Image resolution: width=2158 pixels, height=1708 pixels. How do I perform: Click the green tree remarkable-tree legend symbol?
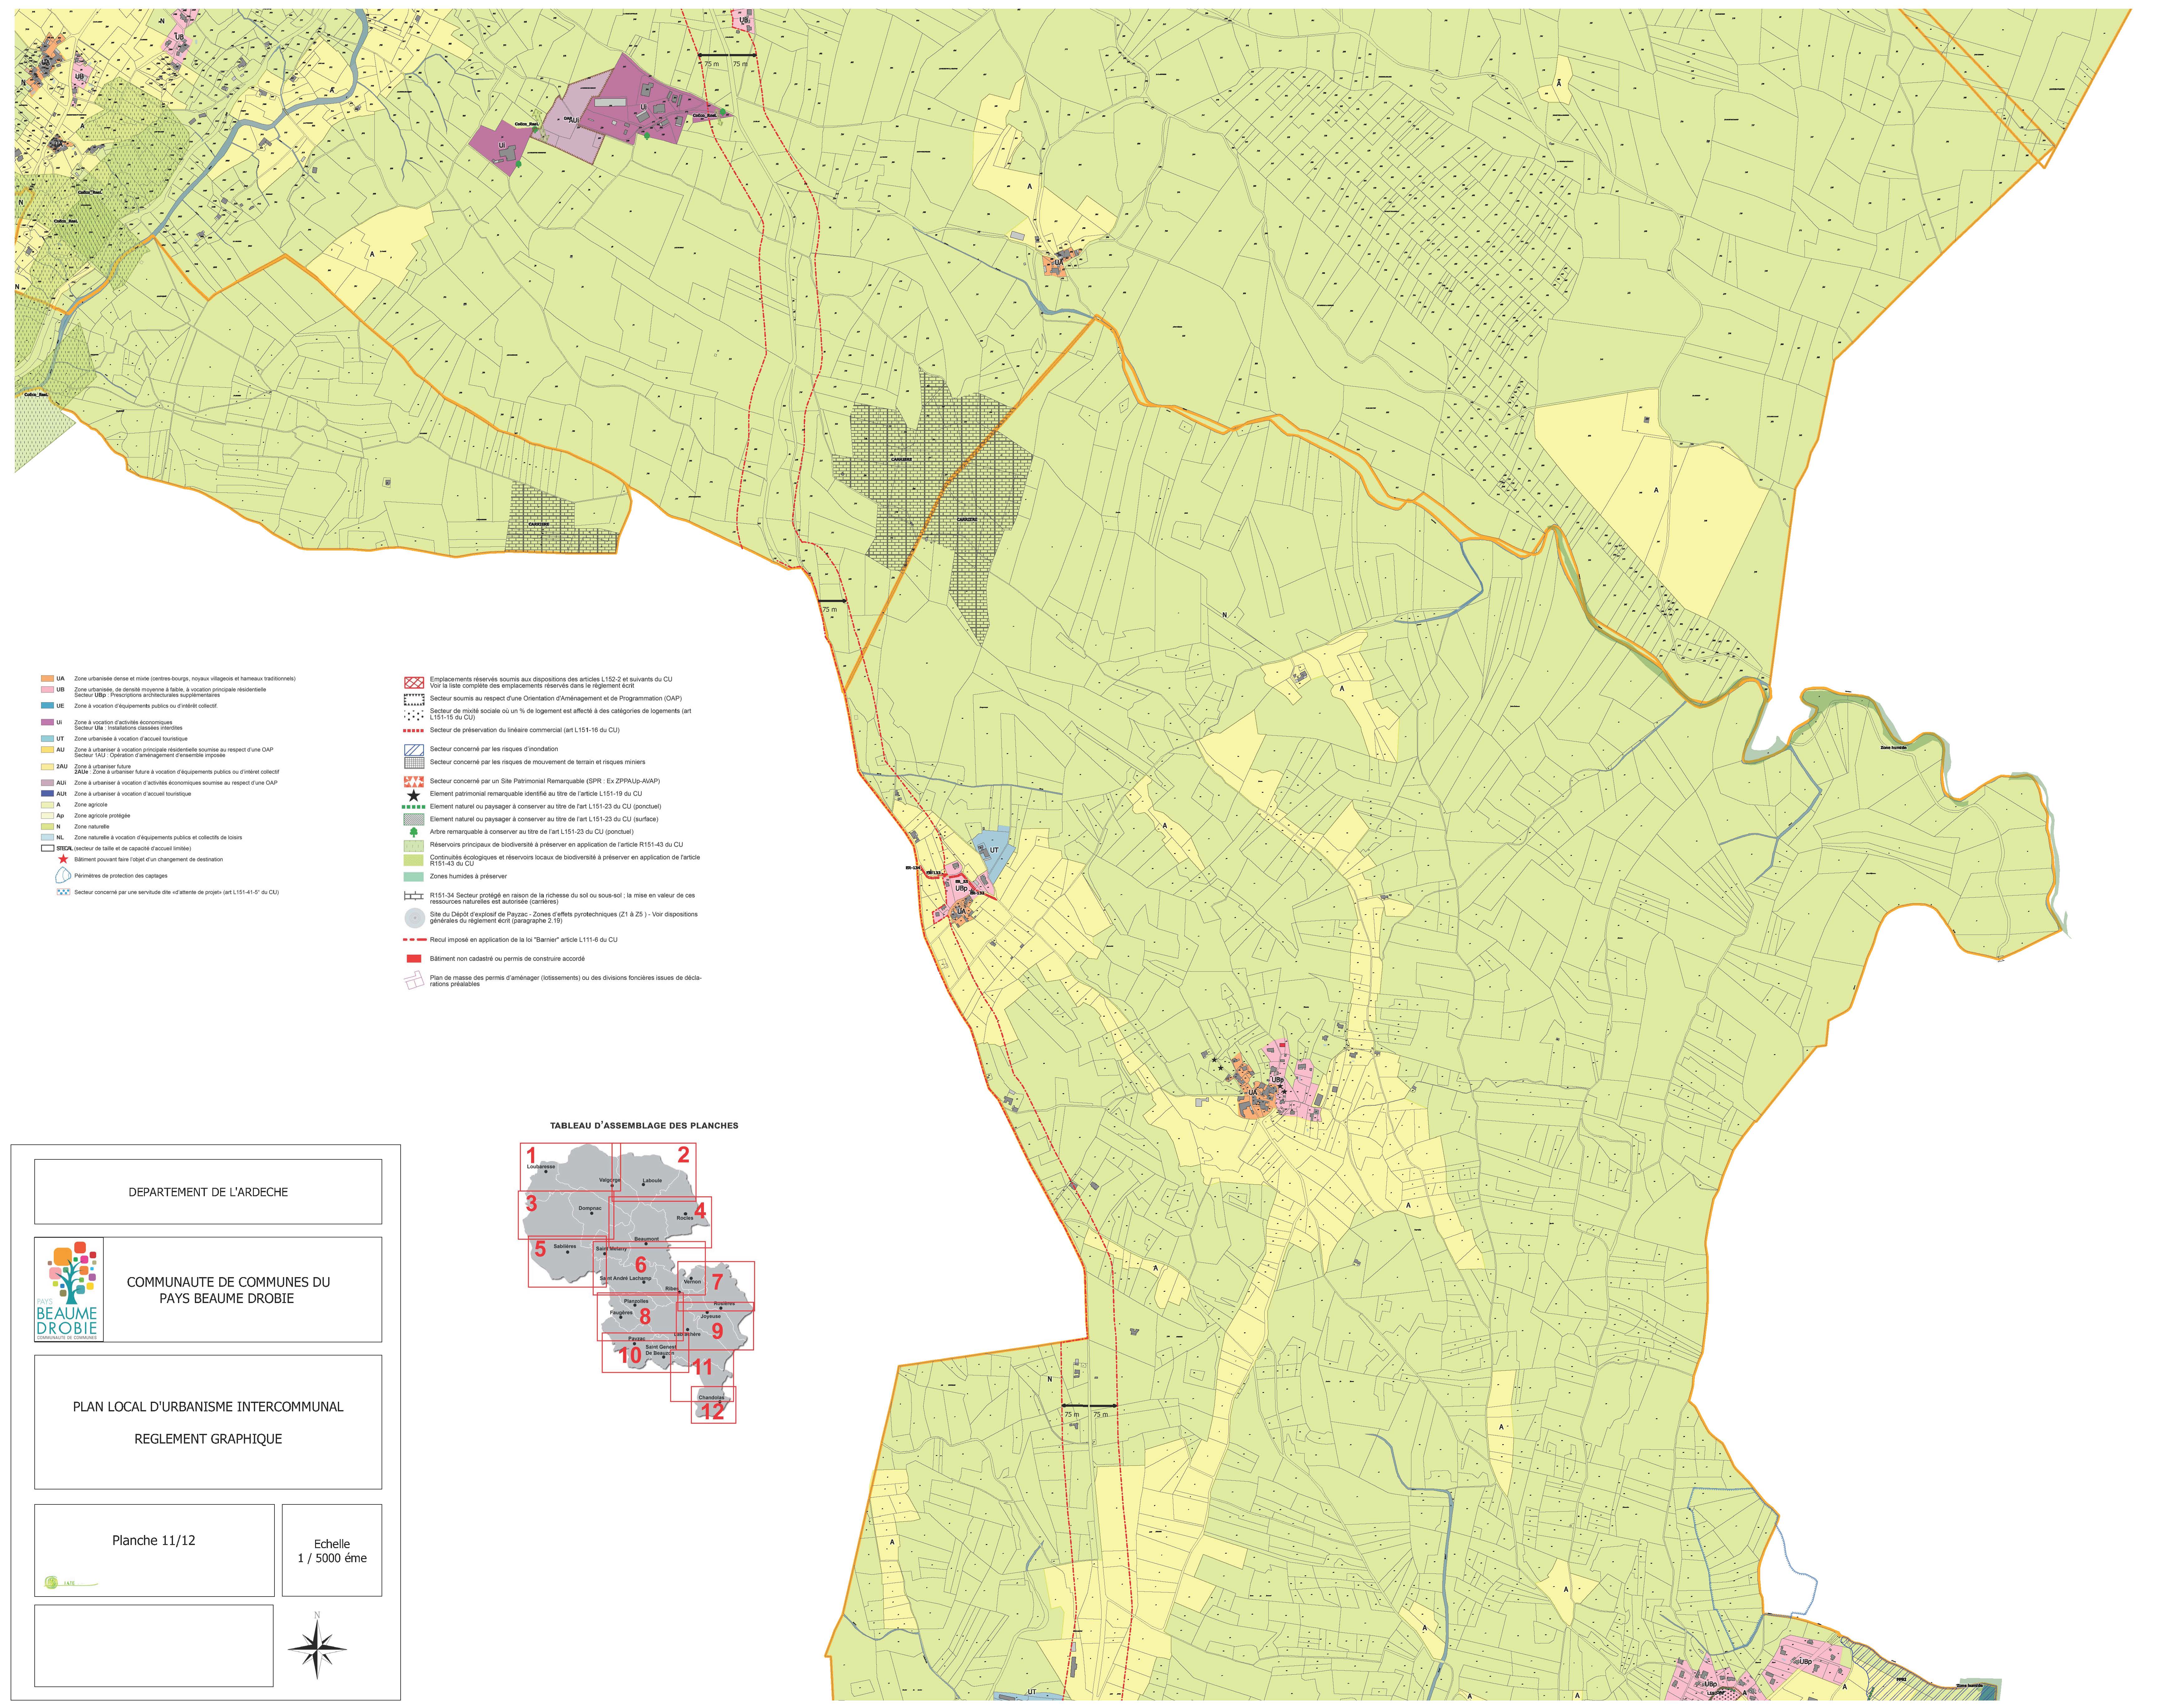414,832
